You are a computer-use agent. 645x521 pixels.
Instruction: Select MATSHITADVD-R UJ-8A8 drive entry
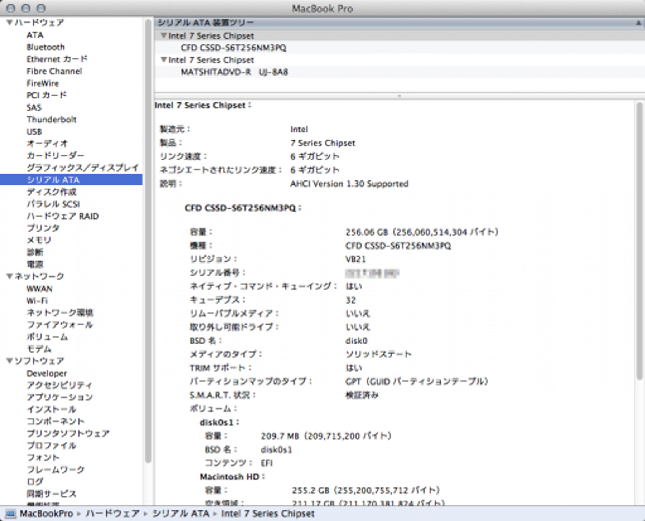(234, 72)
